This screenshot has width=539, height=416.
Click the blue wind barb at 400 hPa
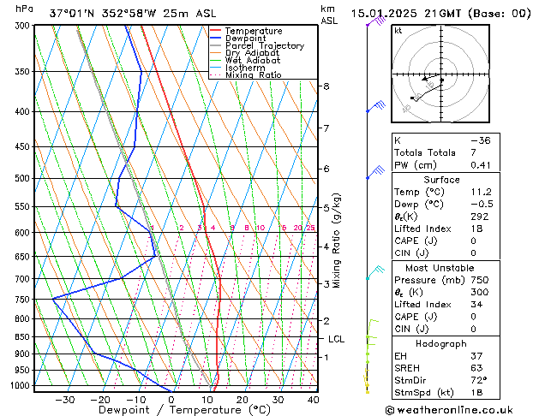point(376,106)
